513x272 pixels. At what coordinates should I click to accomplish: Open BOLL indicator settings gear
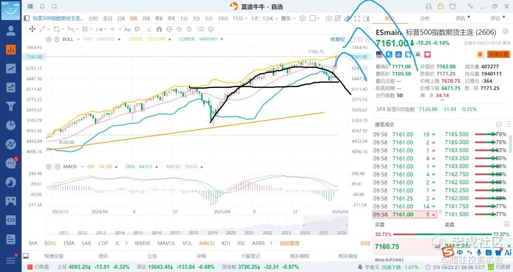point(49,39)
